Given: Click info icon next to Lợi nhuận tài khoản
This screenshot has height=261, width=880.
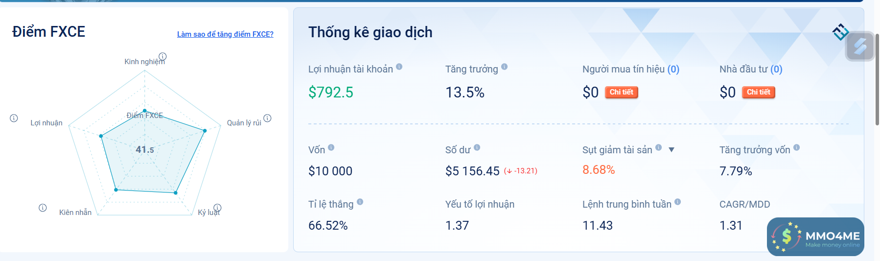Looking at the screenshot, I should click(399, 67).
